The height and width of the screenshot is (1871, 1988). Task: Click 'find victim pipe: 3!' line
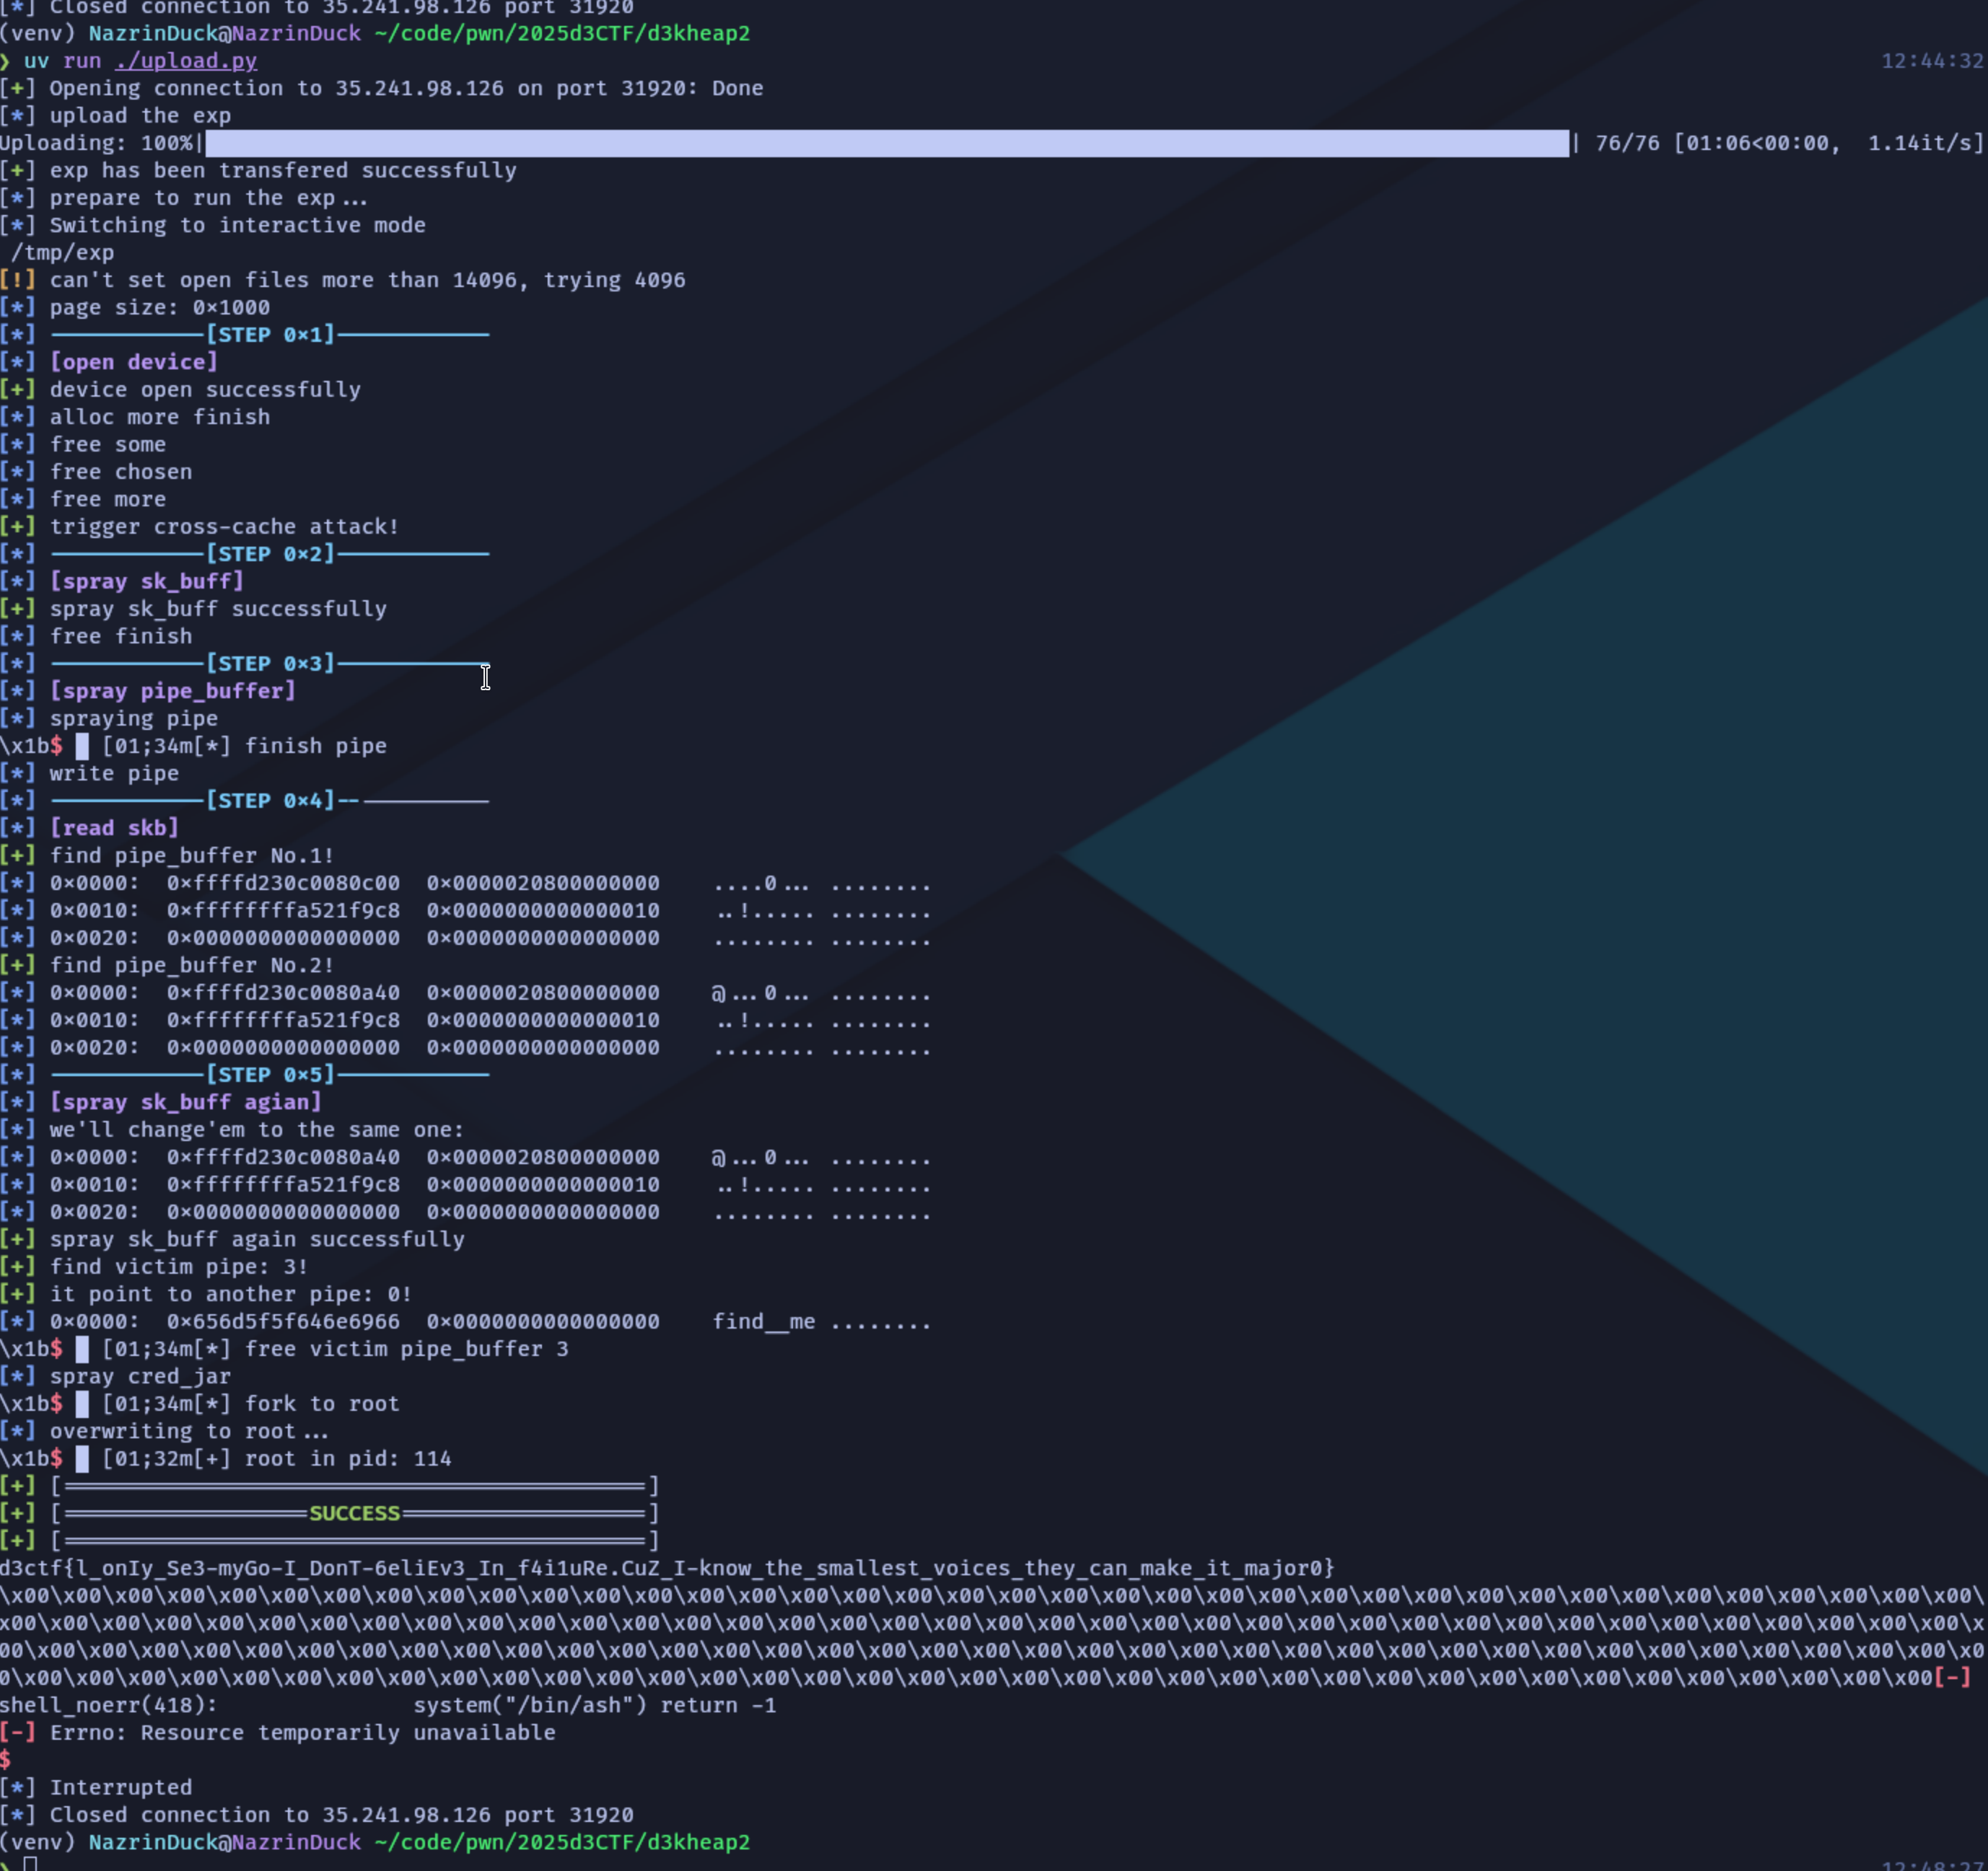point(179,1267)
